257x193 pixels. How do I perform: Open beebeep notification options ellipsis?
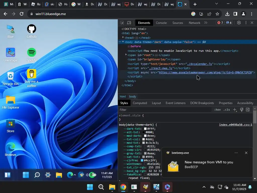point(236,153)
